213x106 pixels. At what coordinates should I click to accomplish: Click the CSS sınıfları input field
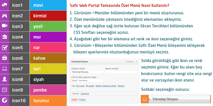[x=87, y=80]
